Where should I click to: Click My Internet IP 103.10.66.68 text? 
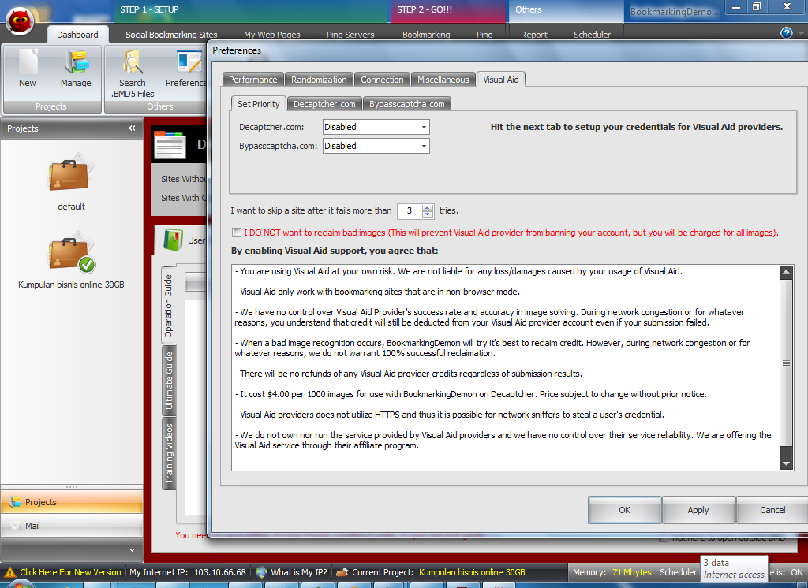coord(188,572)
